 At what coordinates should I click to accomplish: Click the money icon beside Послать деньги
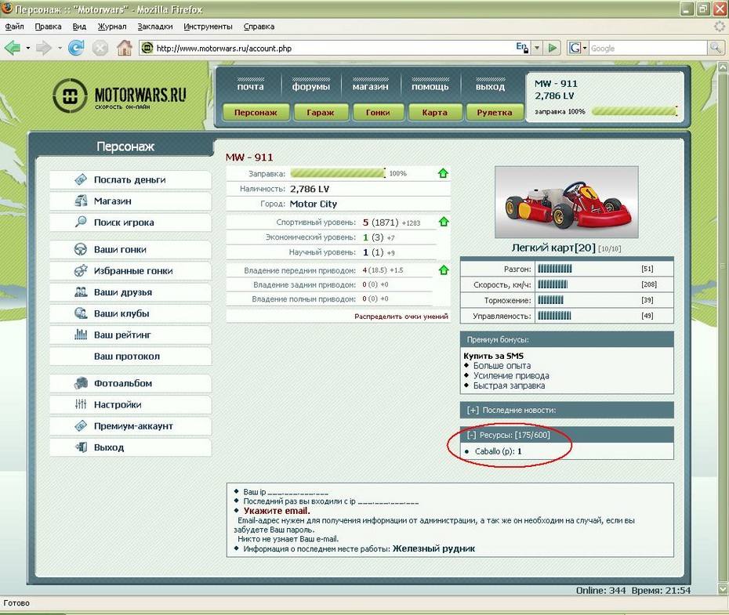(81, 179)
